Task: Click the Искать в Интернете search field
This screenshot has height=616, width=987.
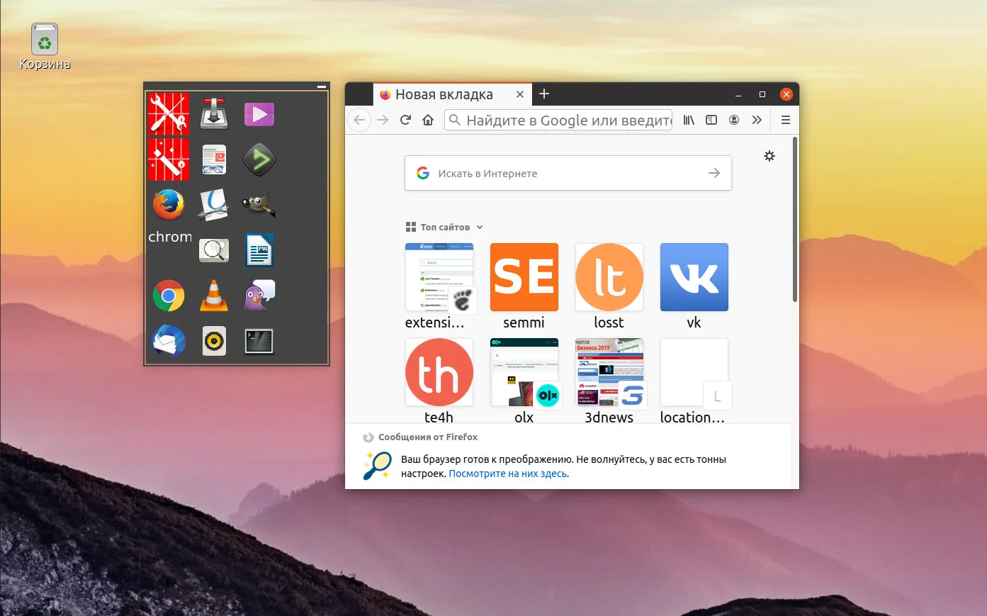Action: (568, 173)
